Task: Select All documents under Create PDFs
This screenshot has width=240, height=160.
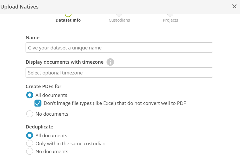Action: click(30, 95)
